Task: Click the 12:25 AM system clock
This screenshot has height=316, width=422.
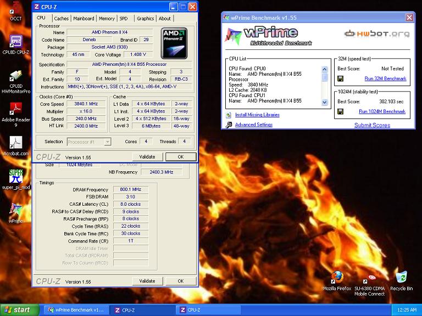Action: point(407,310)
